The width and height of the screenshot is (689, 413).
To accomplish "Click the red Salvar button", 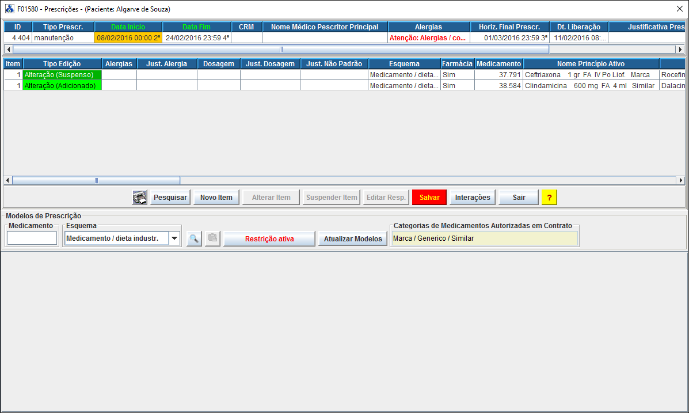I will click(x=429, y=198).
